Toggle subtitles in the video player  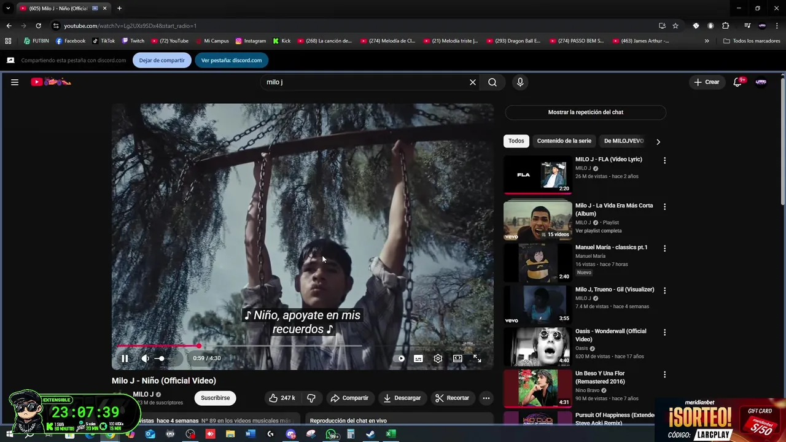418,359
